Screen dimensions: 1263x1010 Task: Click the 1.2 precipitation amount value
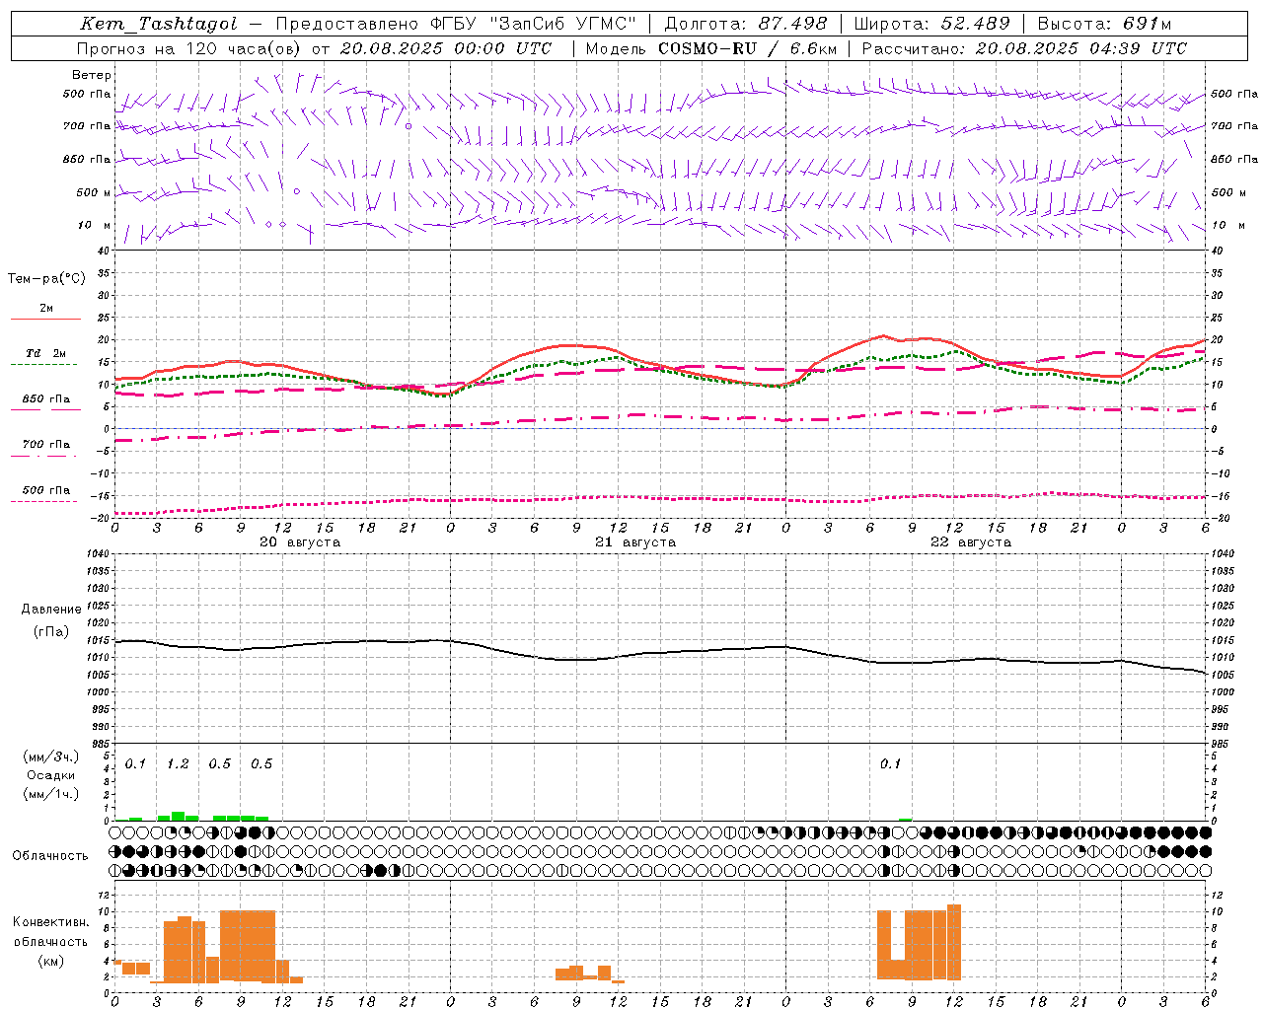(x=178, y=764)
